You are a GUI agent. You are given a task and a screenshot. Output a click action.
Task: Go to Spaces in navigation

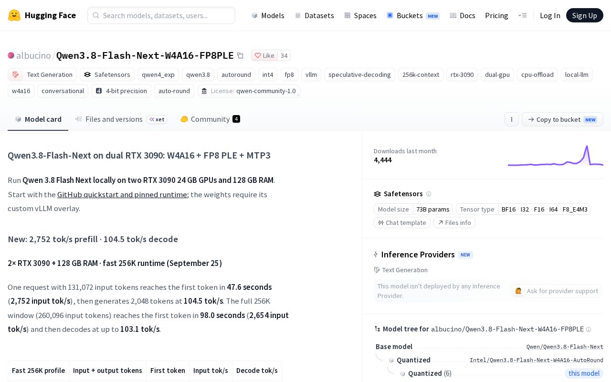[x=360, y=15]
